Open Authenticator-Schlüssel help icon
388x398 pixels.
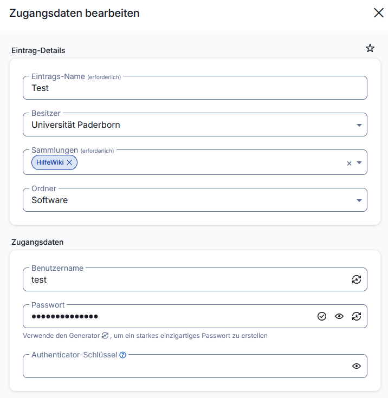(122, 355)
